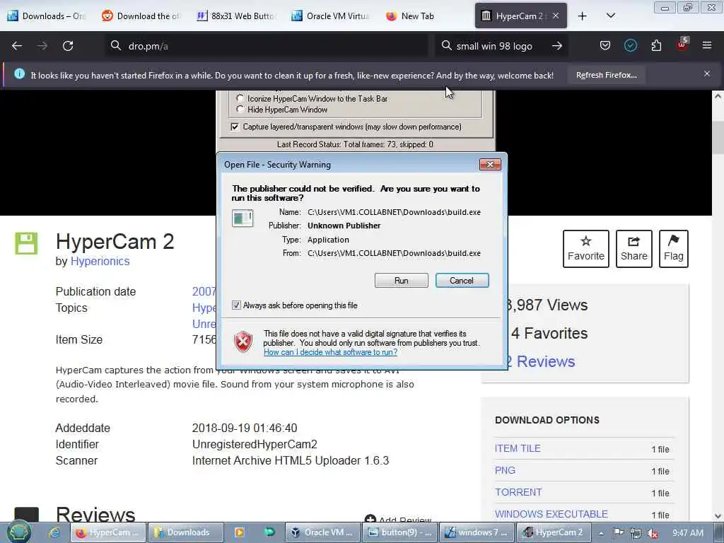Open Oracle VM taskbar button
Image resolution: width=724 pixels, height=543 pixels.
(323, 532)
